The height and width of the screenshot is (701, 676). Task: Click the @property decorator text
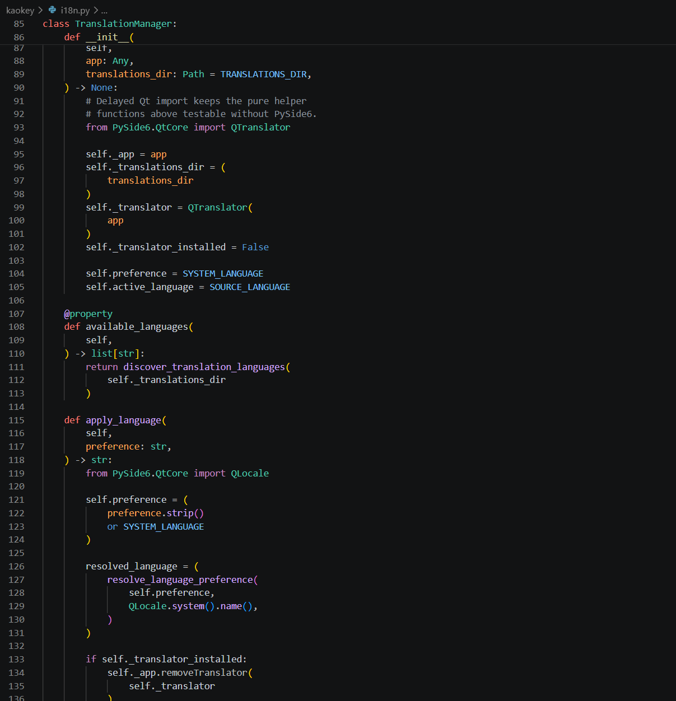88,314
